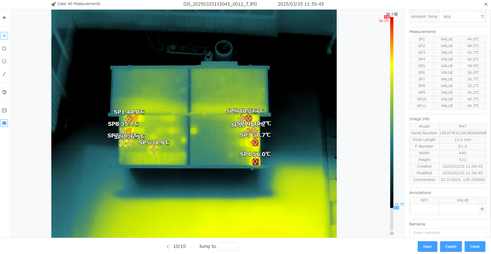The width and height of the screenshot is (491, 254).
Task: Select the SP10 measurement row
Action: point(448,99)
